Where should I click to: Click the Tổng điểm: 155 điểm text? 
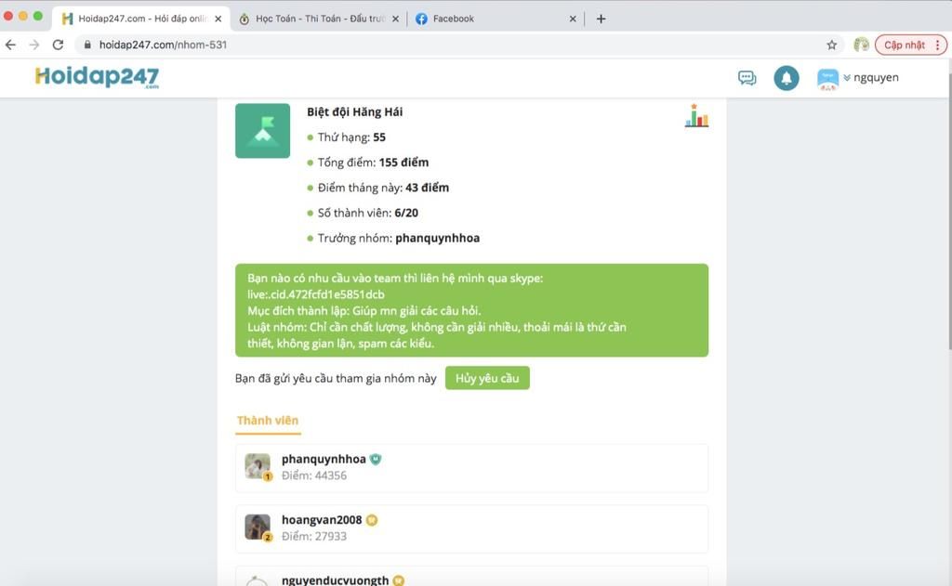tap(374, 162)
